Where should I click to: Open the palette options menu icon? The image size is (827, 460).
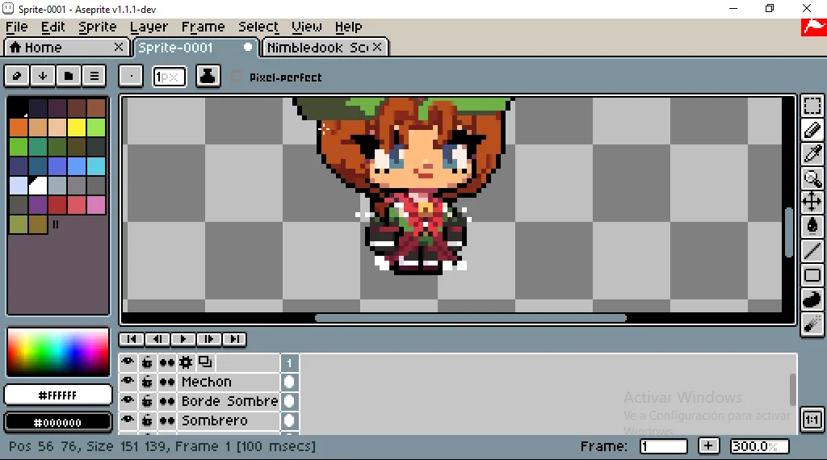coord(94,76)
